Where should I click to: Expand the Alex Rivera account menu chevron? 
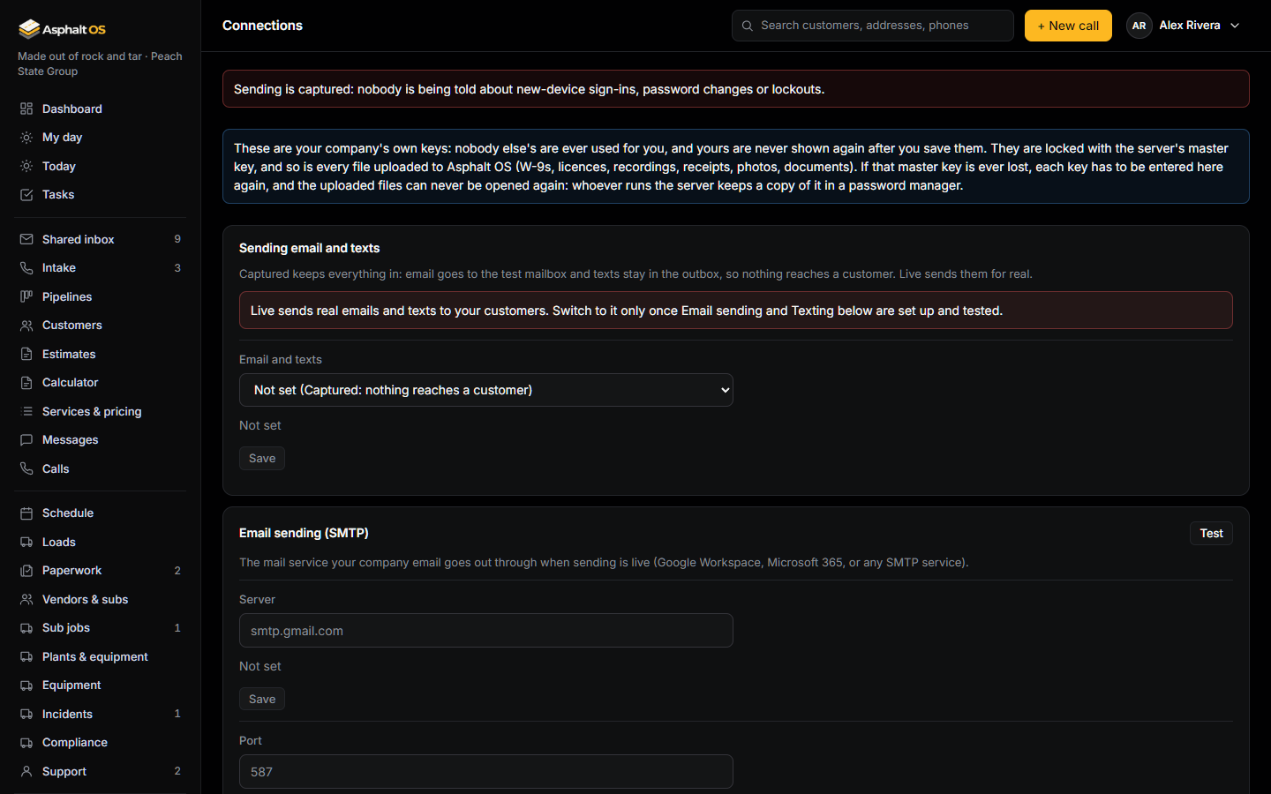pyautogui.click(x=1235, y=26)
